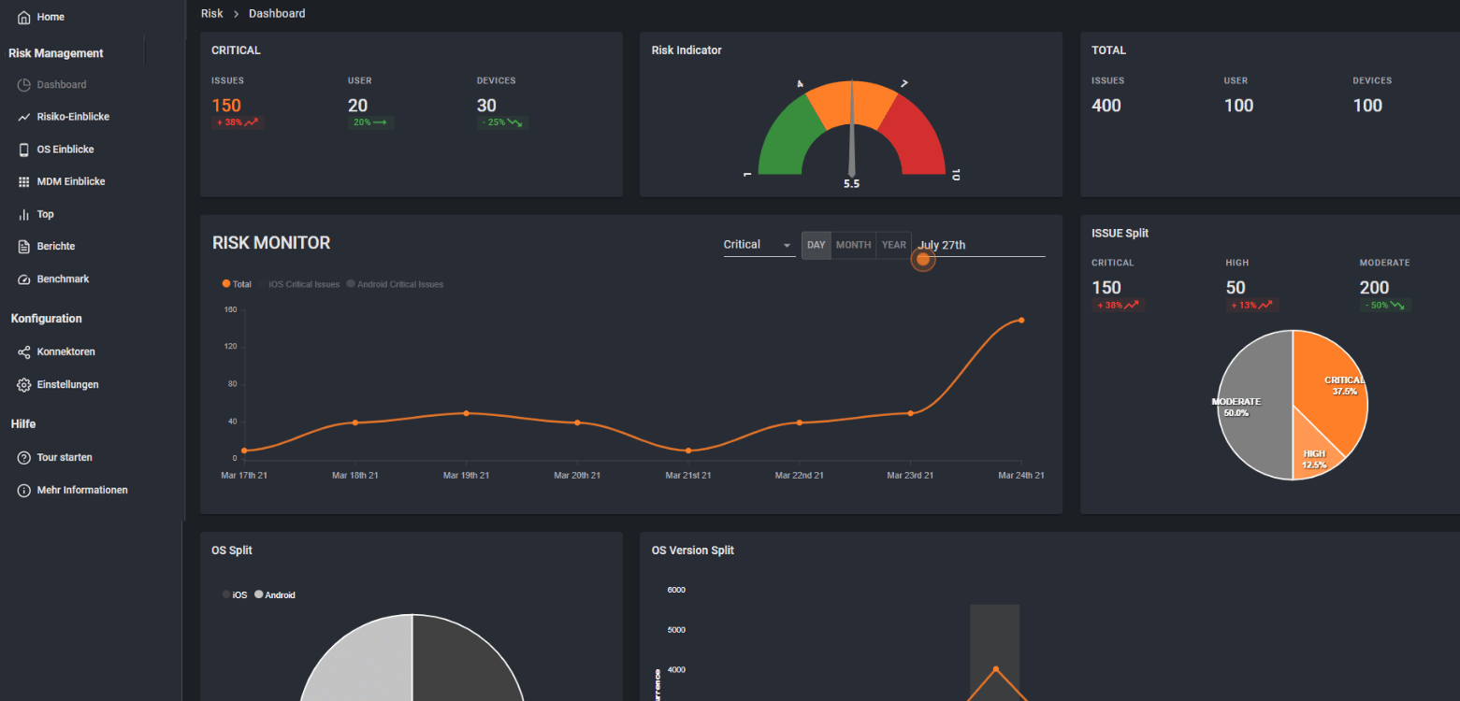
Task: Click the Benchmark gauge icon
Action: pos(24,279)
